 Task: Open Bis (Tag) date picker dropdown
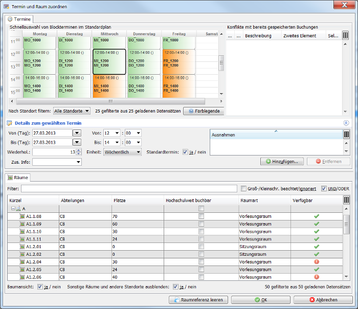77,142
